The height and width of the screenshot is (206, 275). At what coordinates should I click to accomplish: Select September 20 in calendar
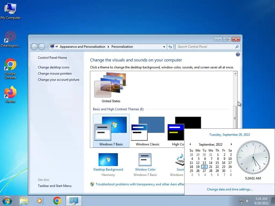click(x=204, y=167)
